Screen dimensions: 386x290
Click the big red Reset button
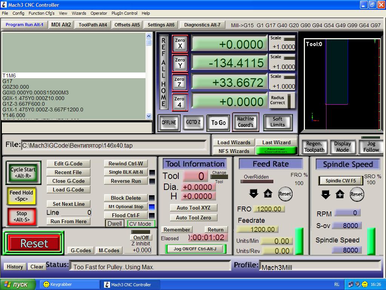click(34, 244)
